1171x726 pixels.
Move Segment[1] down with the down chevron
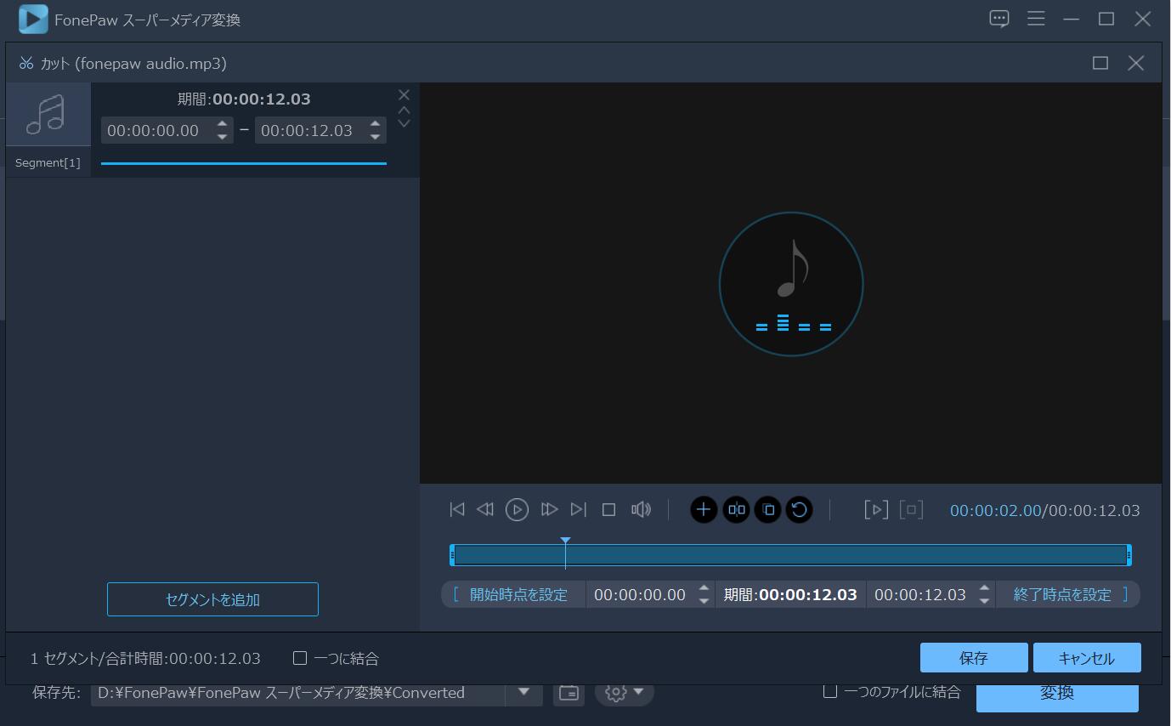404,123
